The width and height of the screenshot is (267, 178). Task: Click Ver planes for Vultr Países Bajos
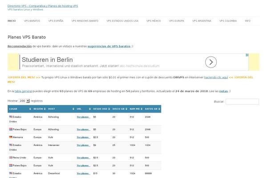[84, 166]
